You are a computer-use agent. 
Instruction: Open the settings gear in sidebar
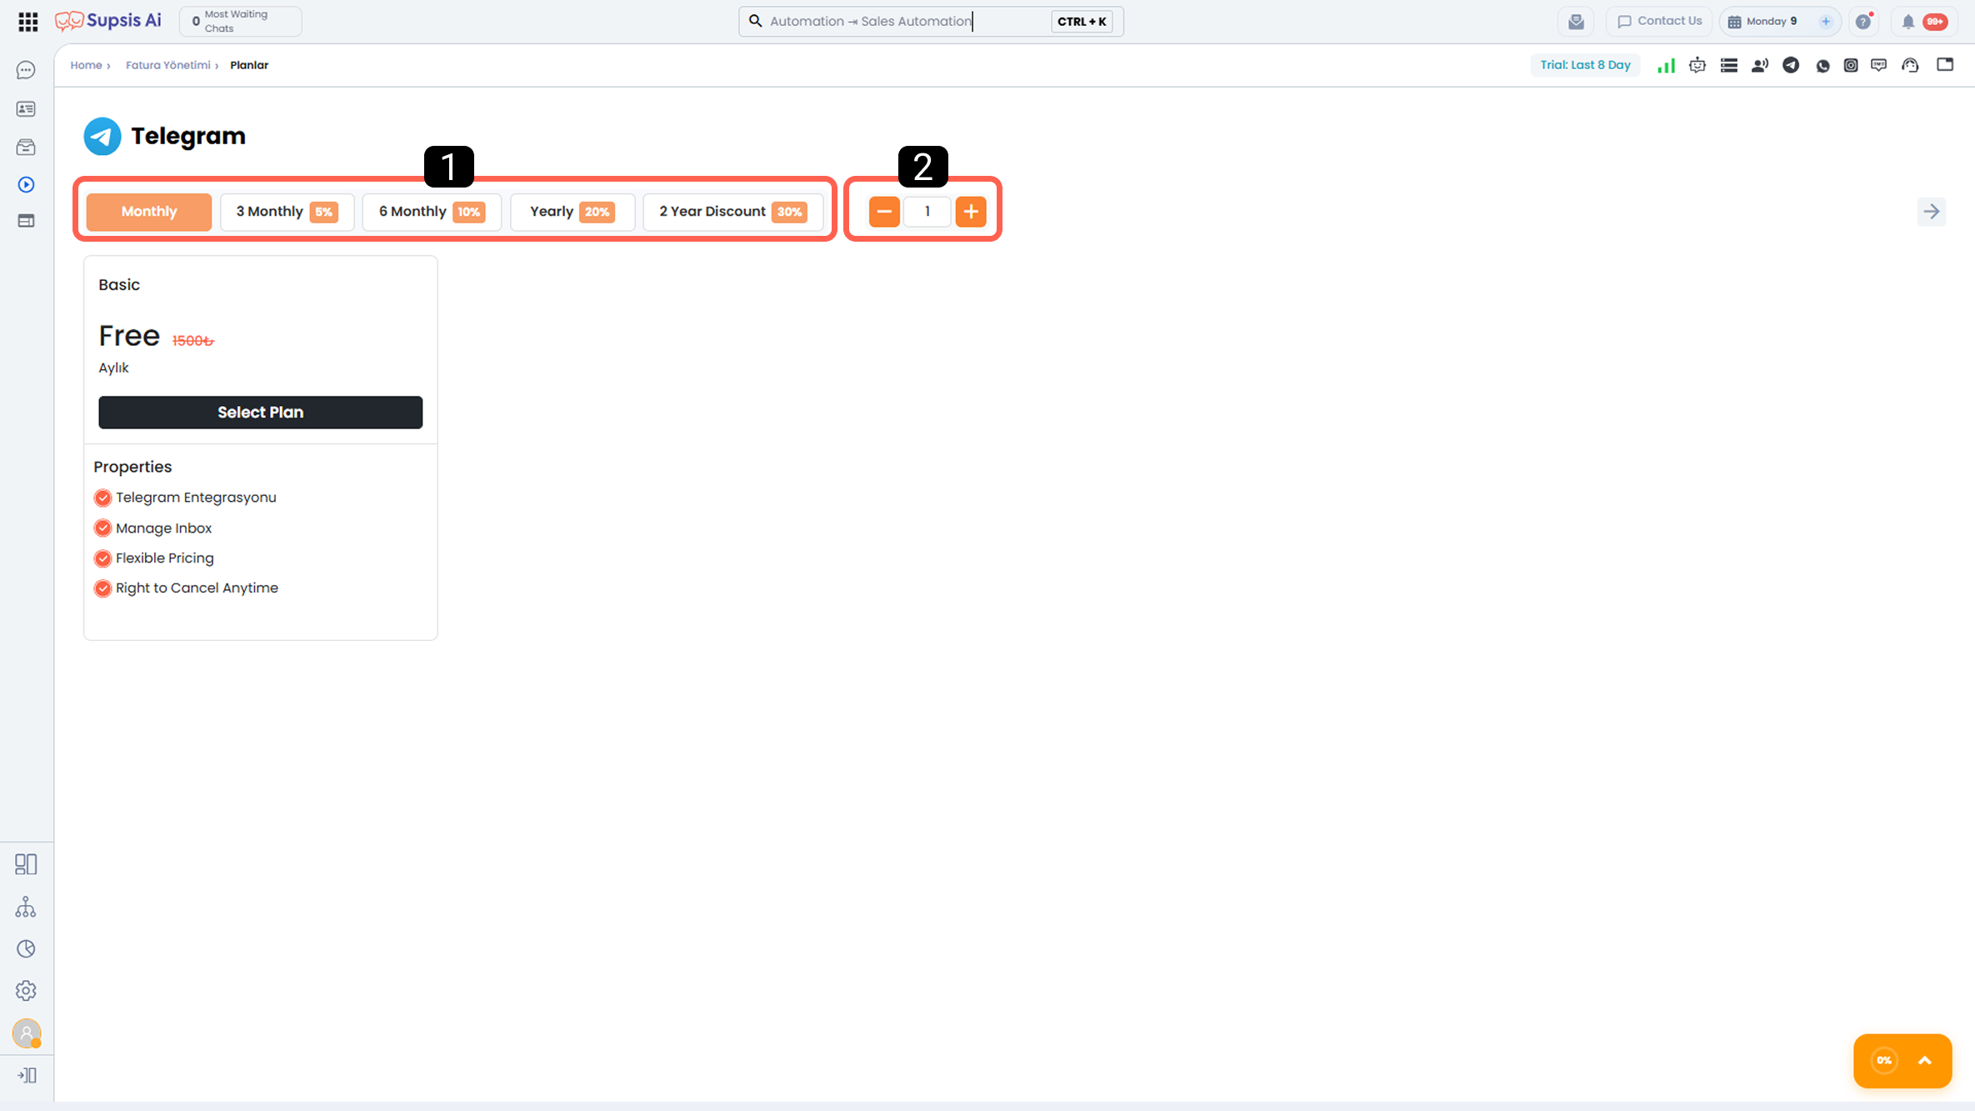pos(26,990)
